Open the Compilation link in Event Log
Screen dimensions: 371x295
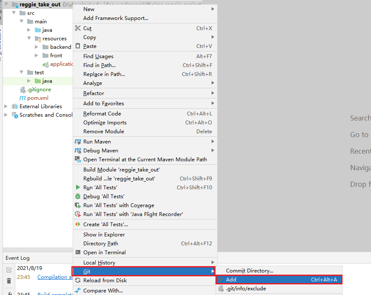(55, 277)
